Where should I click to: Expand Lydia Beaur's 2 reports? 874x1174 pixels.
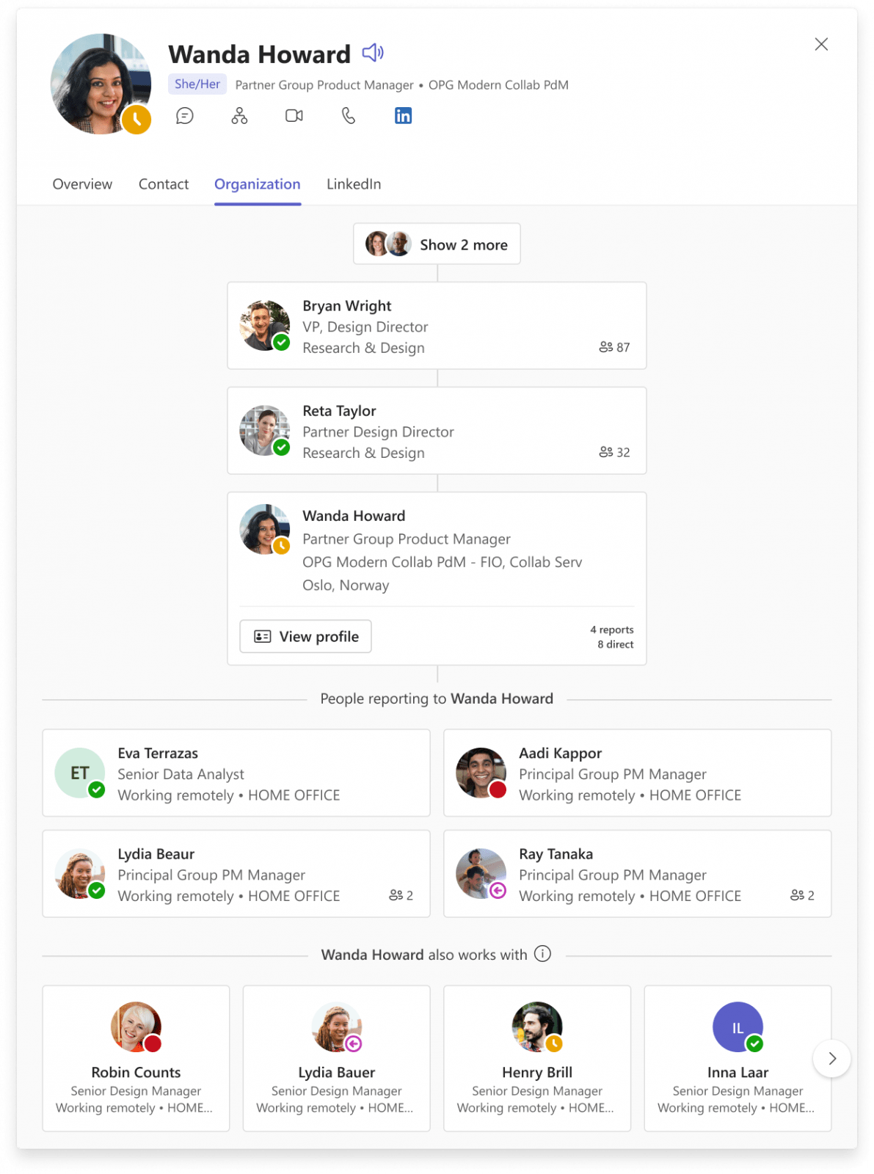pos(401,895)
